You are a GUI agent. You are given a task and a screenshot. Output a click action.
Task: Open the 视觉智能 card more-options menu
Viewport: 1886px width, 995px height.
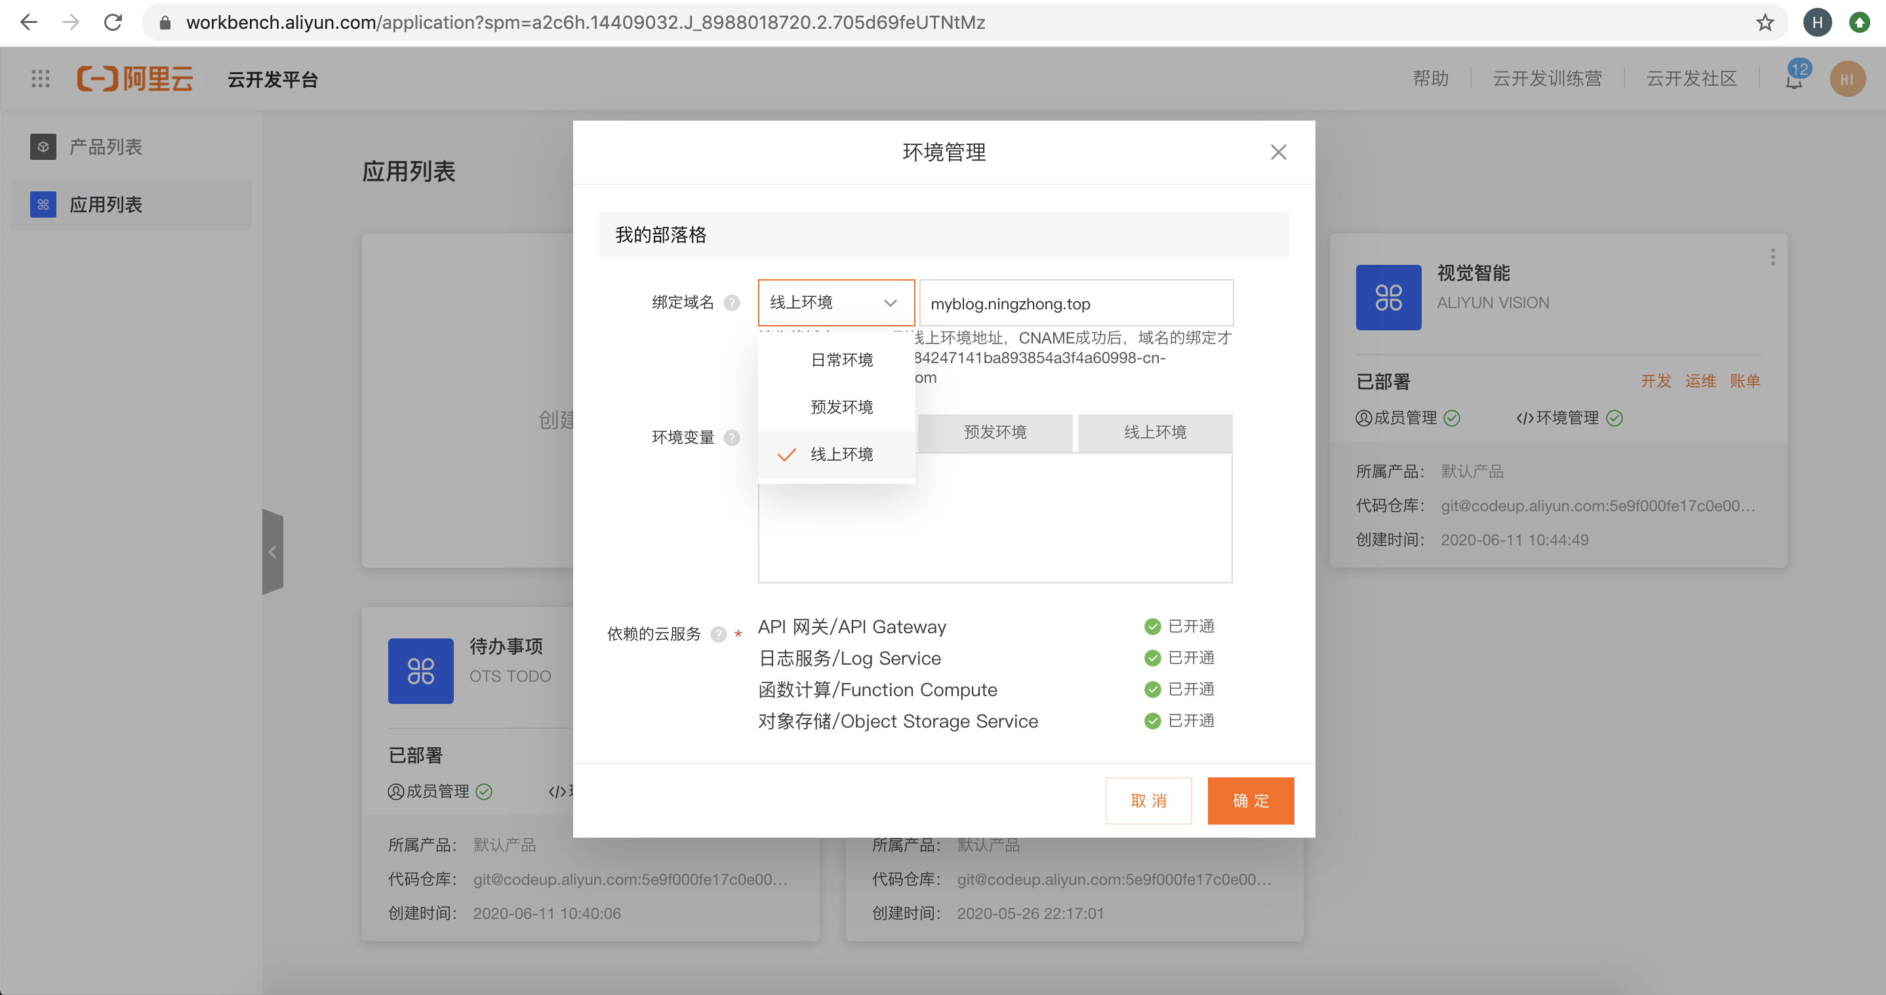[x=1773, y=257]
